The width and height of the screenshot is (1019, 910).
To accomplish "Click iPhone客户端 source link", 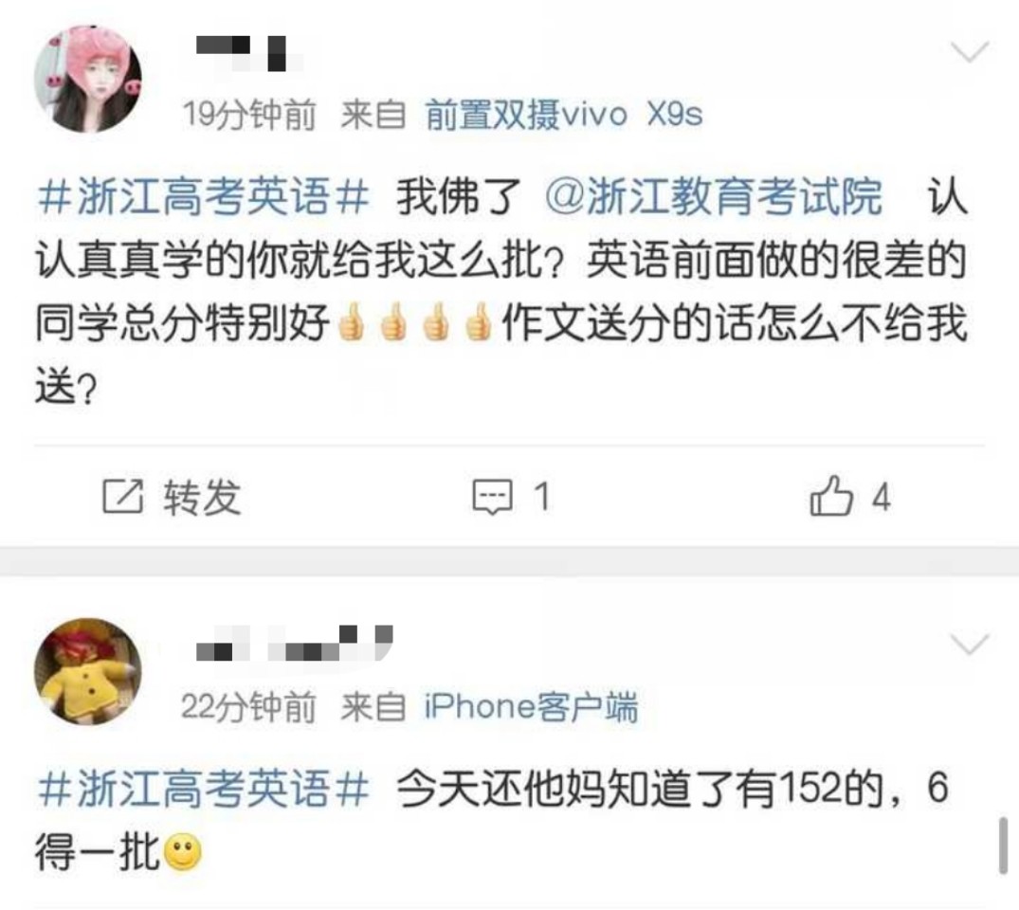I will pos(531,707).
